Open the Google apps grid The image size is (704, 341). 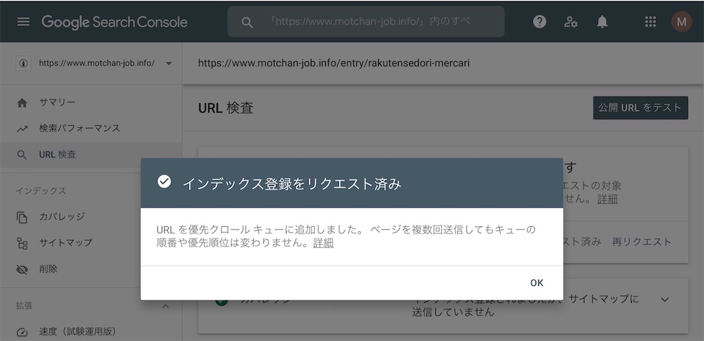650,21
